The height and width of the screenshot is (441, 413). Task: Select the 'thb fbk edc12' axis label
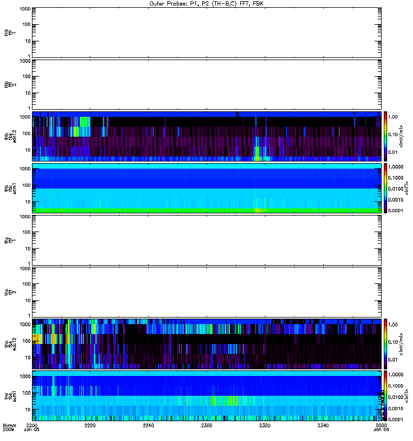tap(10, 136)
